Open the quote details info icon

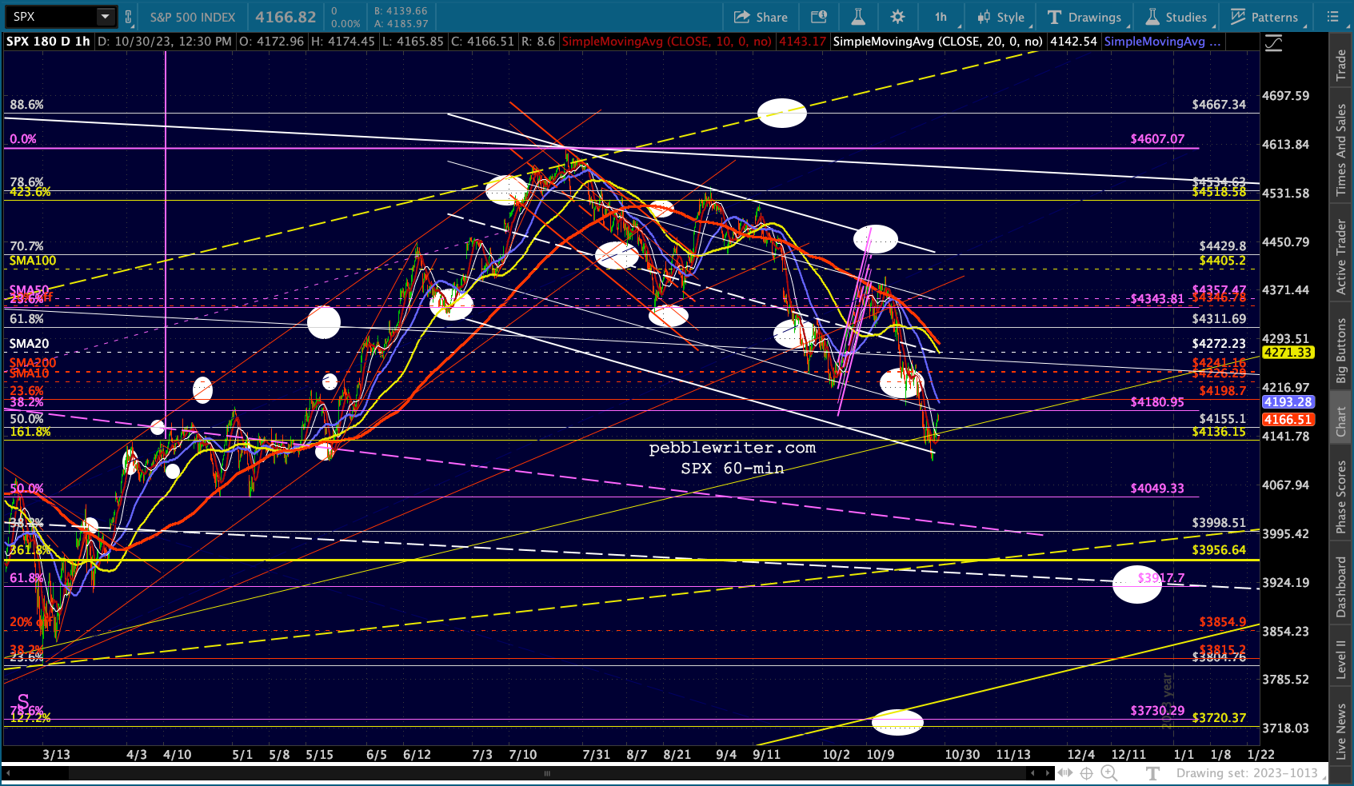click(x=818, y=17)
